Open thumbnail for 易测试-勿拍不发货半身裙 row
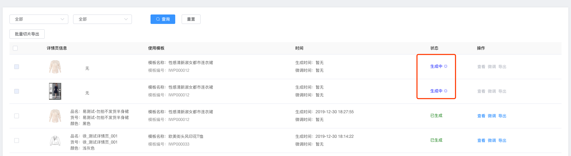Screen dimensions: 571x156 55,116
